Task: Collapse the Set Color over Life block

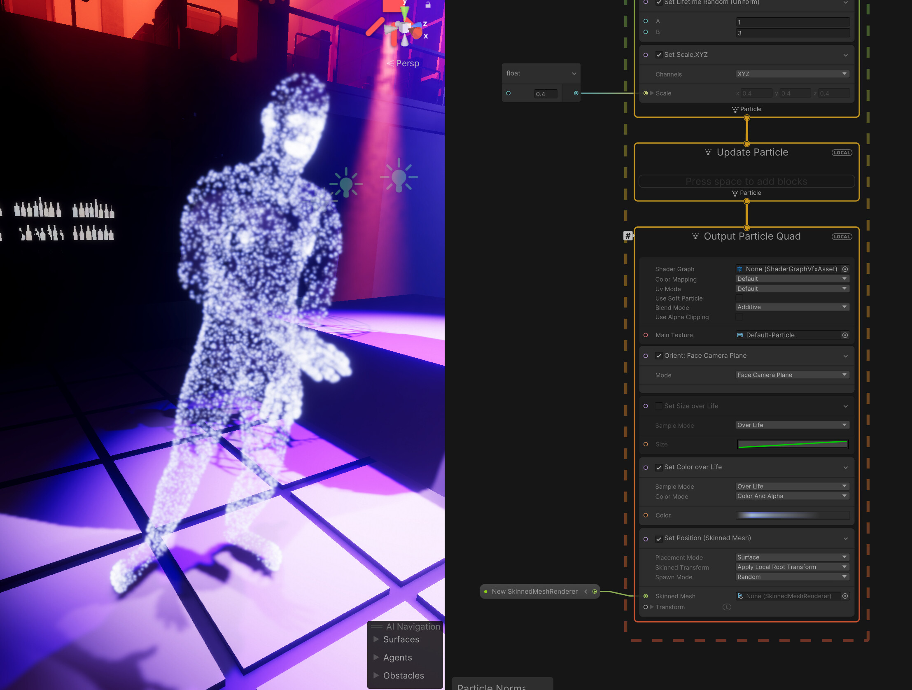Action: (x=846, y=467)
